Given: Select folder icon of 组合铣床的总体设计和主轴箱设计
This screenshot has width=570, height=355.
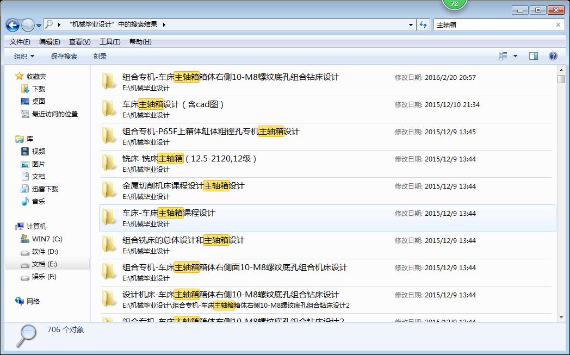Looking at the screenshot, I should 109,245.
